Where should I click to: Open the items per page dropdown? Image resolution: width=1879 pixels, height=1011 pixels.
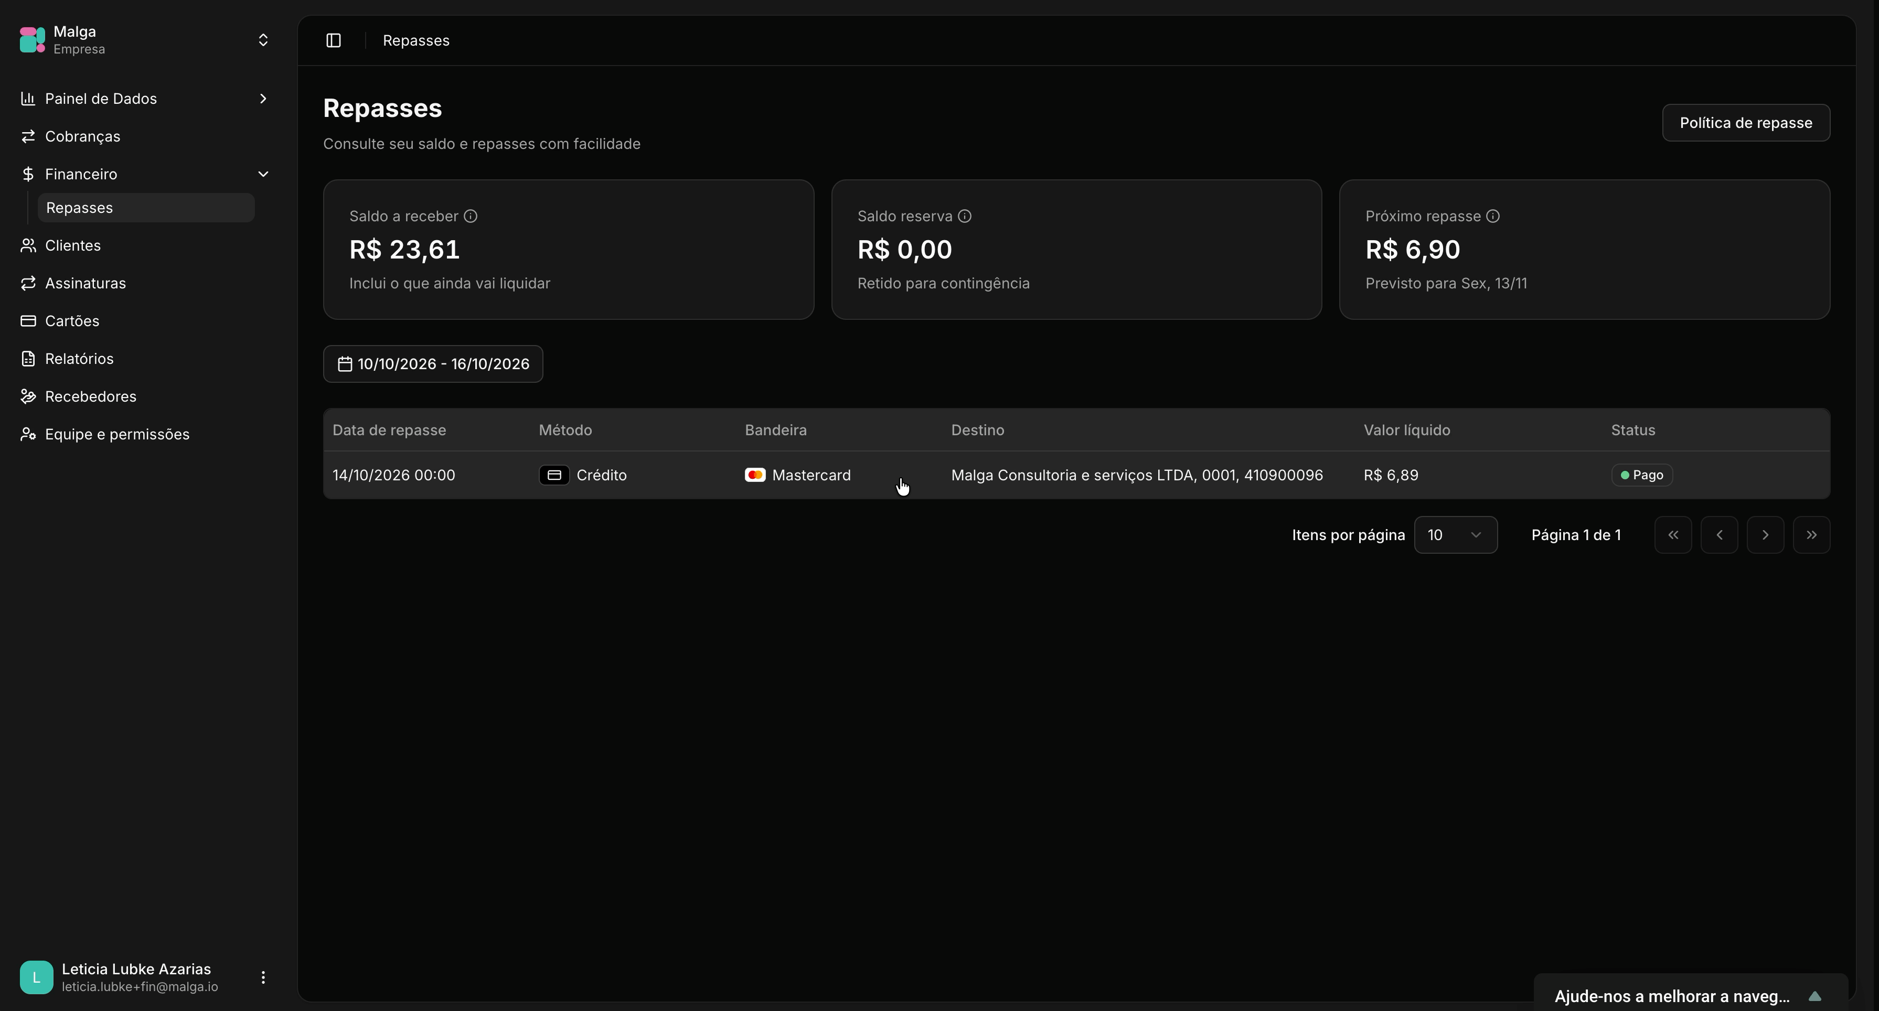coord(1455,535)
